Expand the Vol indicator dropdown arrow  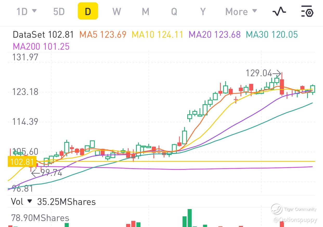30,201
